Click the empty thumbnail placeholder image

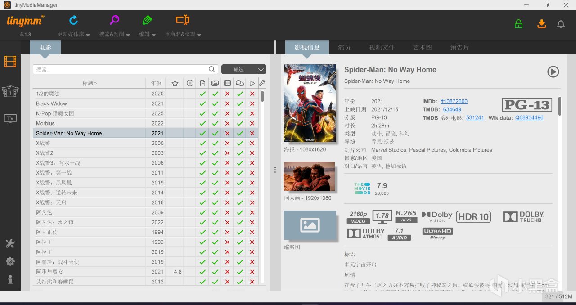pos(310,225)
